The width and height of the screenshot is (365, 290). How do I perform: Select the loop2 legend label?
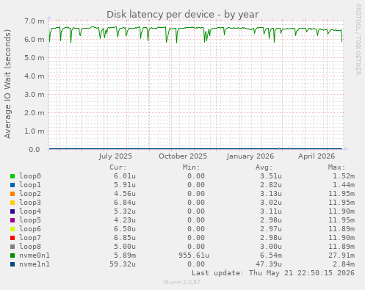(x=30, y=194)
